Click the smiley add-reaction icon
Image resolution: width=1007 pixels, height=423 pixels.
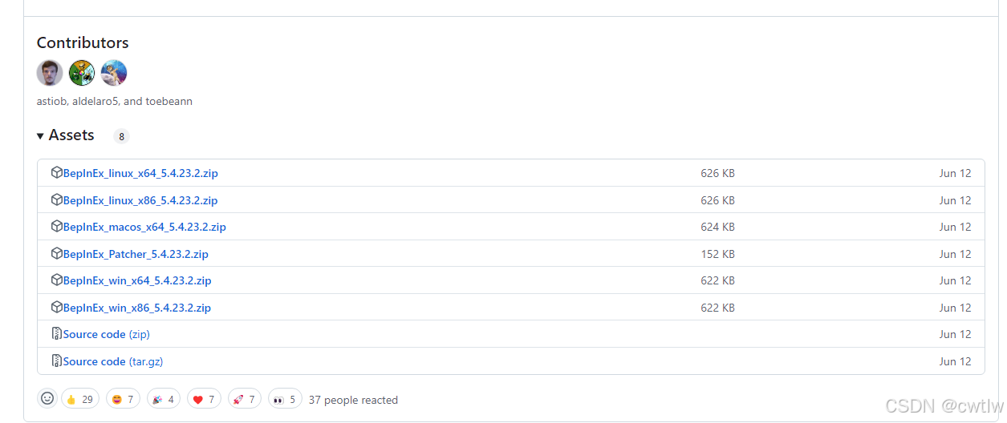pos(47,398)
